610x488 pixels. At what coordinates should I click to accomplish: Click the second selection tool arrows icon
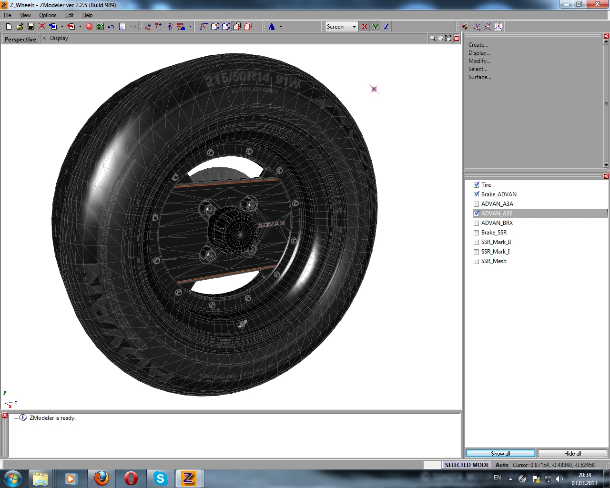(x=159, y=27)
